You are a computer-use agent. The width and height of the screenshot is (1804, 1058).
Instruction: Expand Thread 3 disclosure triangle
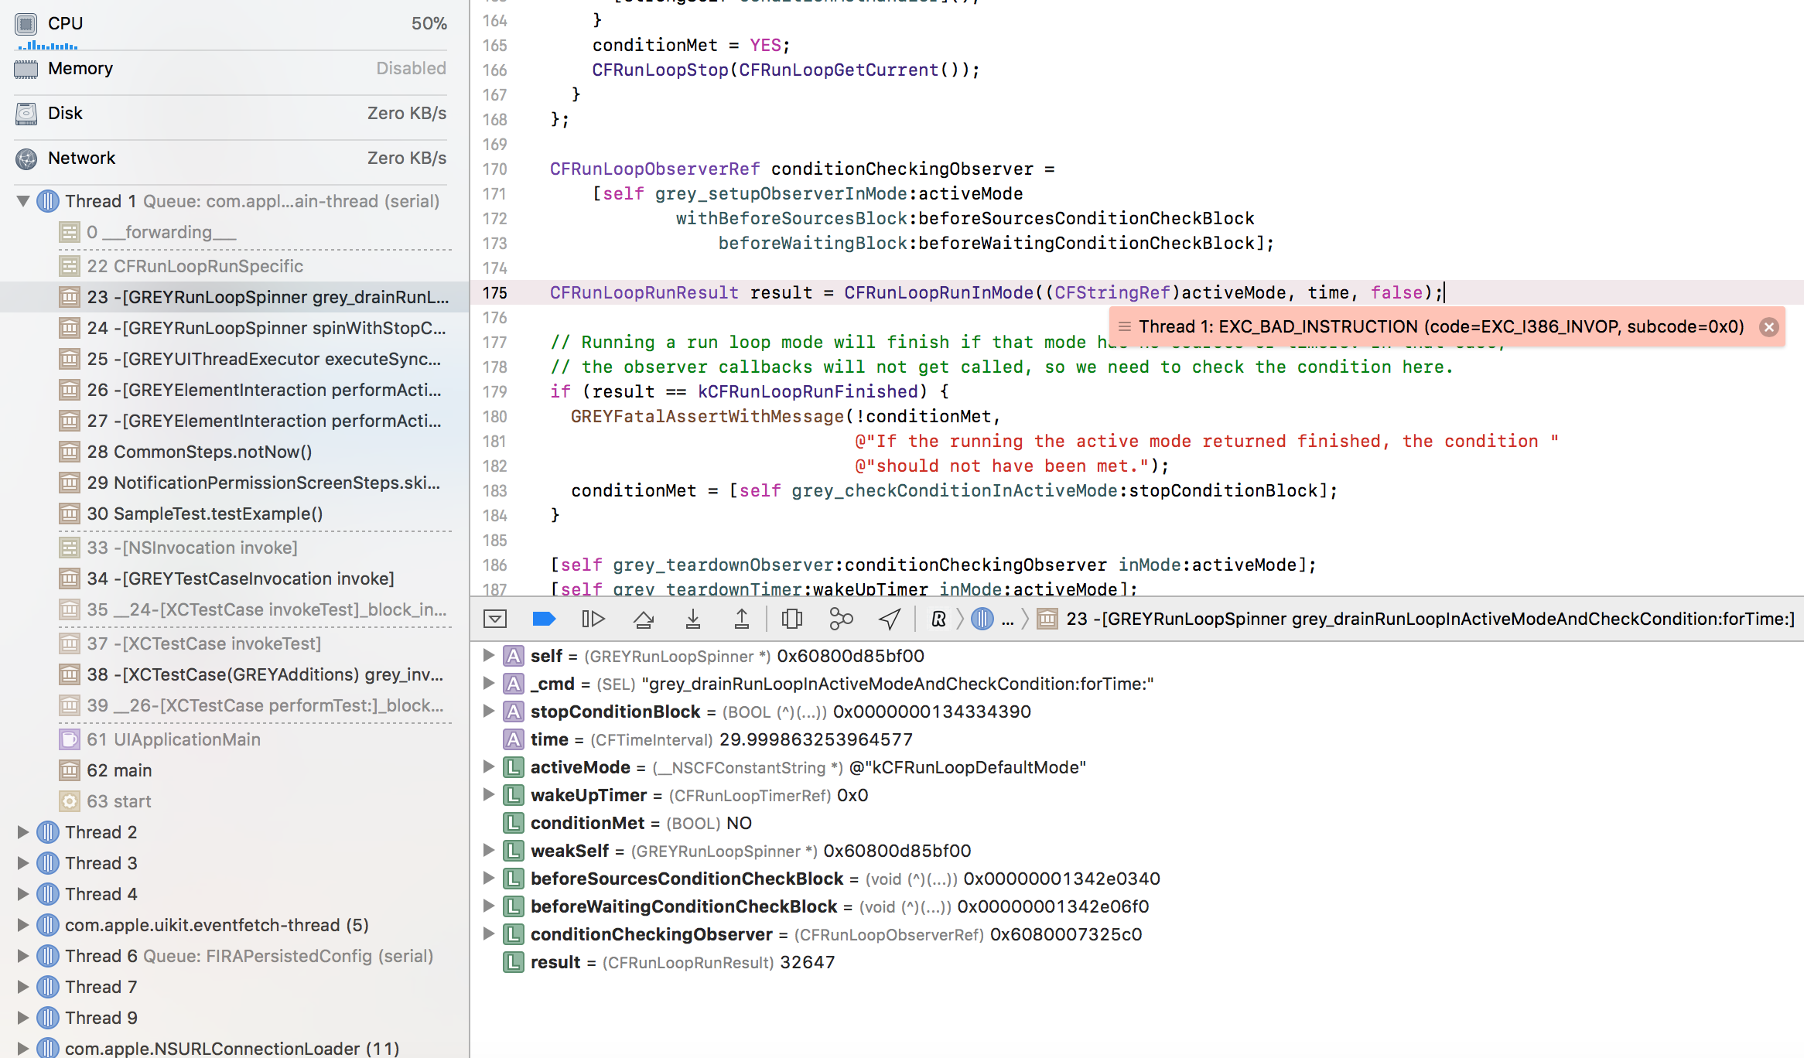23,863
